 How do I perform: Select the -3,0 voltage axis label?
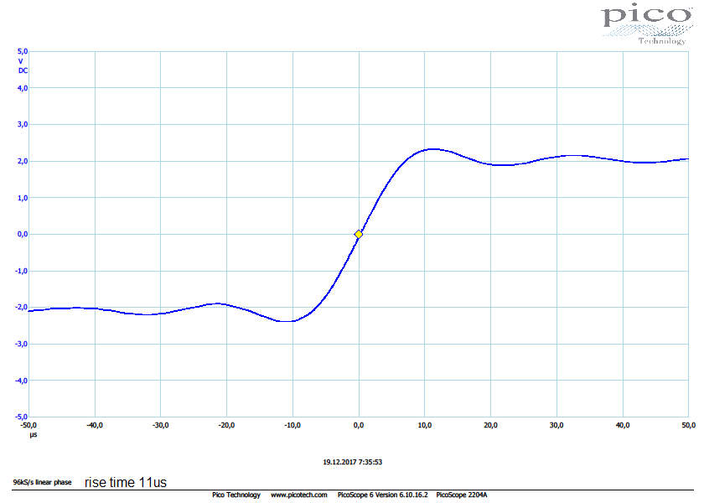point(22,344)
